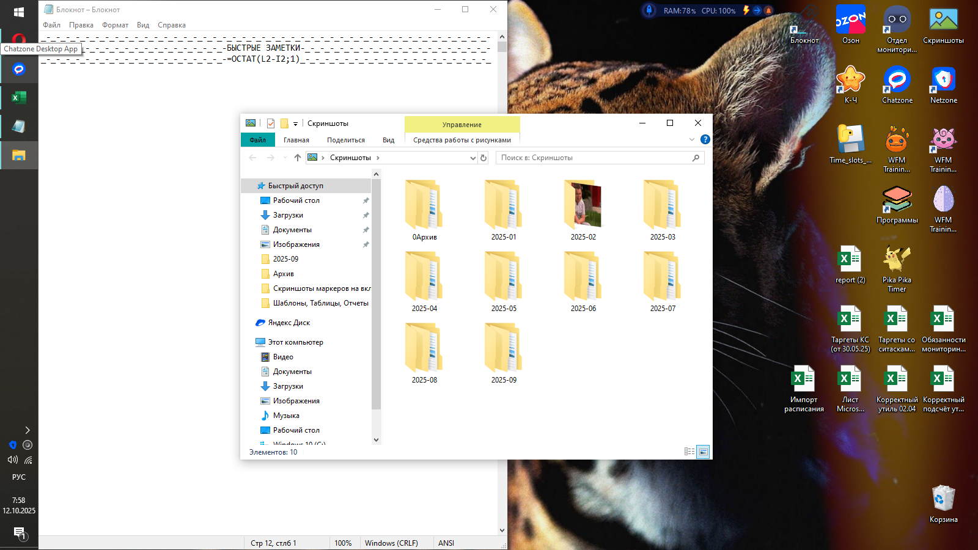The image size is (978, 550).
Task: Select the report (2) Excel file on desktop
Action: (851, 265)
